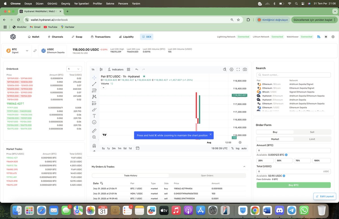Open the 1h interval selector
The image size is (339, 219).
93,69
